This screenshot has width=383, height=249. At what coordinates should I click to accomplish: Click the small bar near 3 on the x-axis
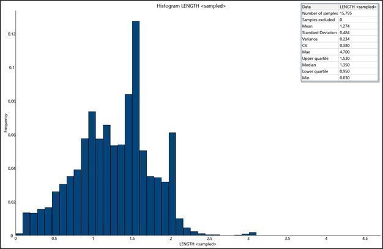(x=252, y=233)
